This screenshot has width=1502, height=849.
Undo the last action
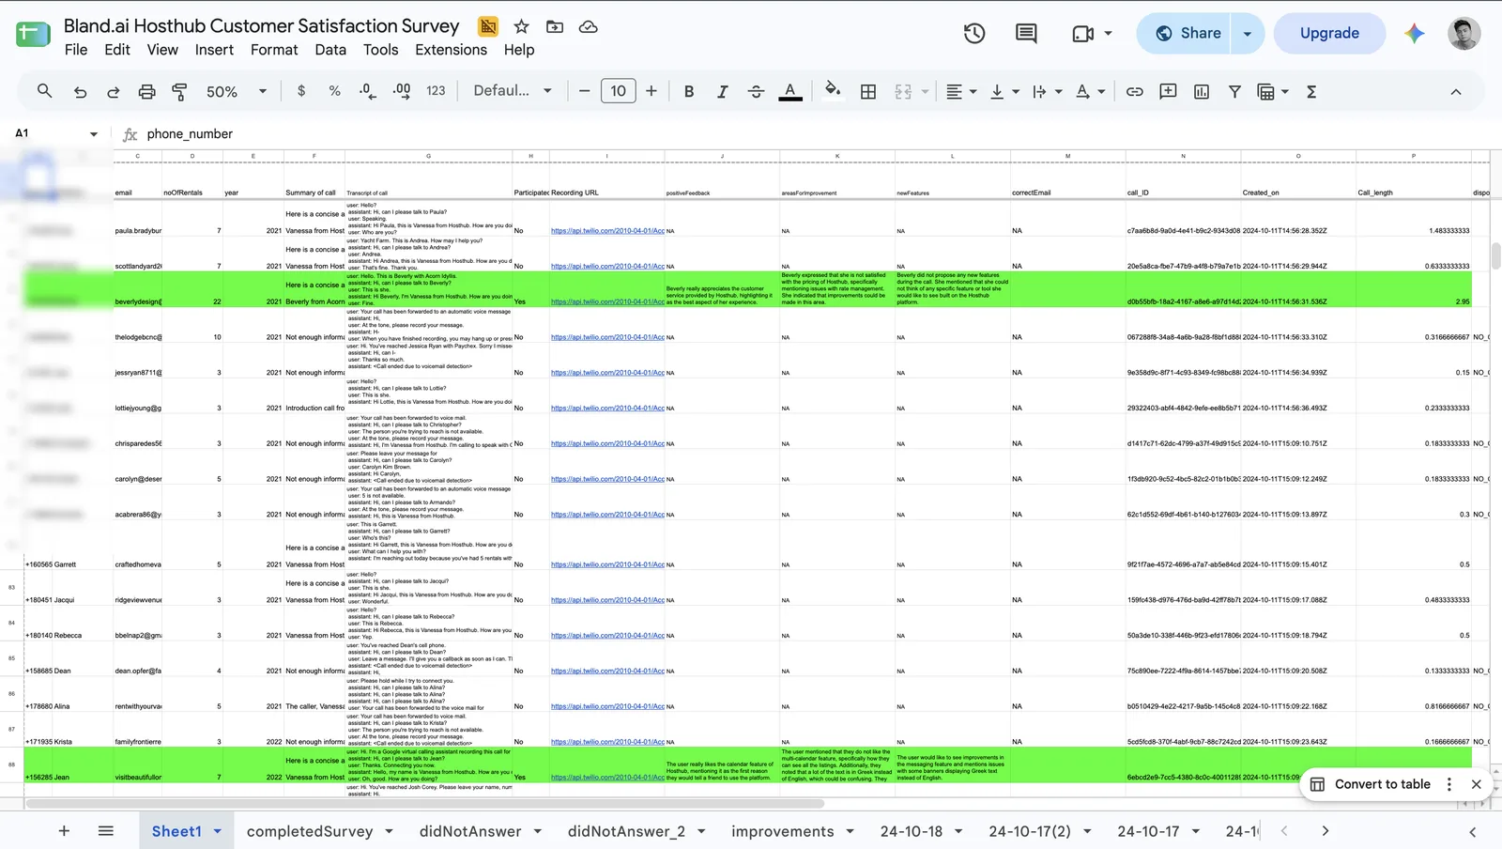(80, 91)
